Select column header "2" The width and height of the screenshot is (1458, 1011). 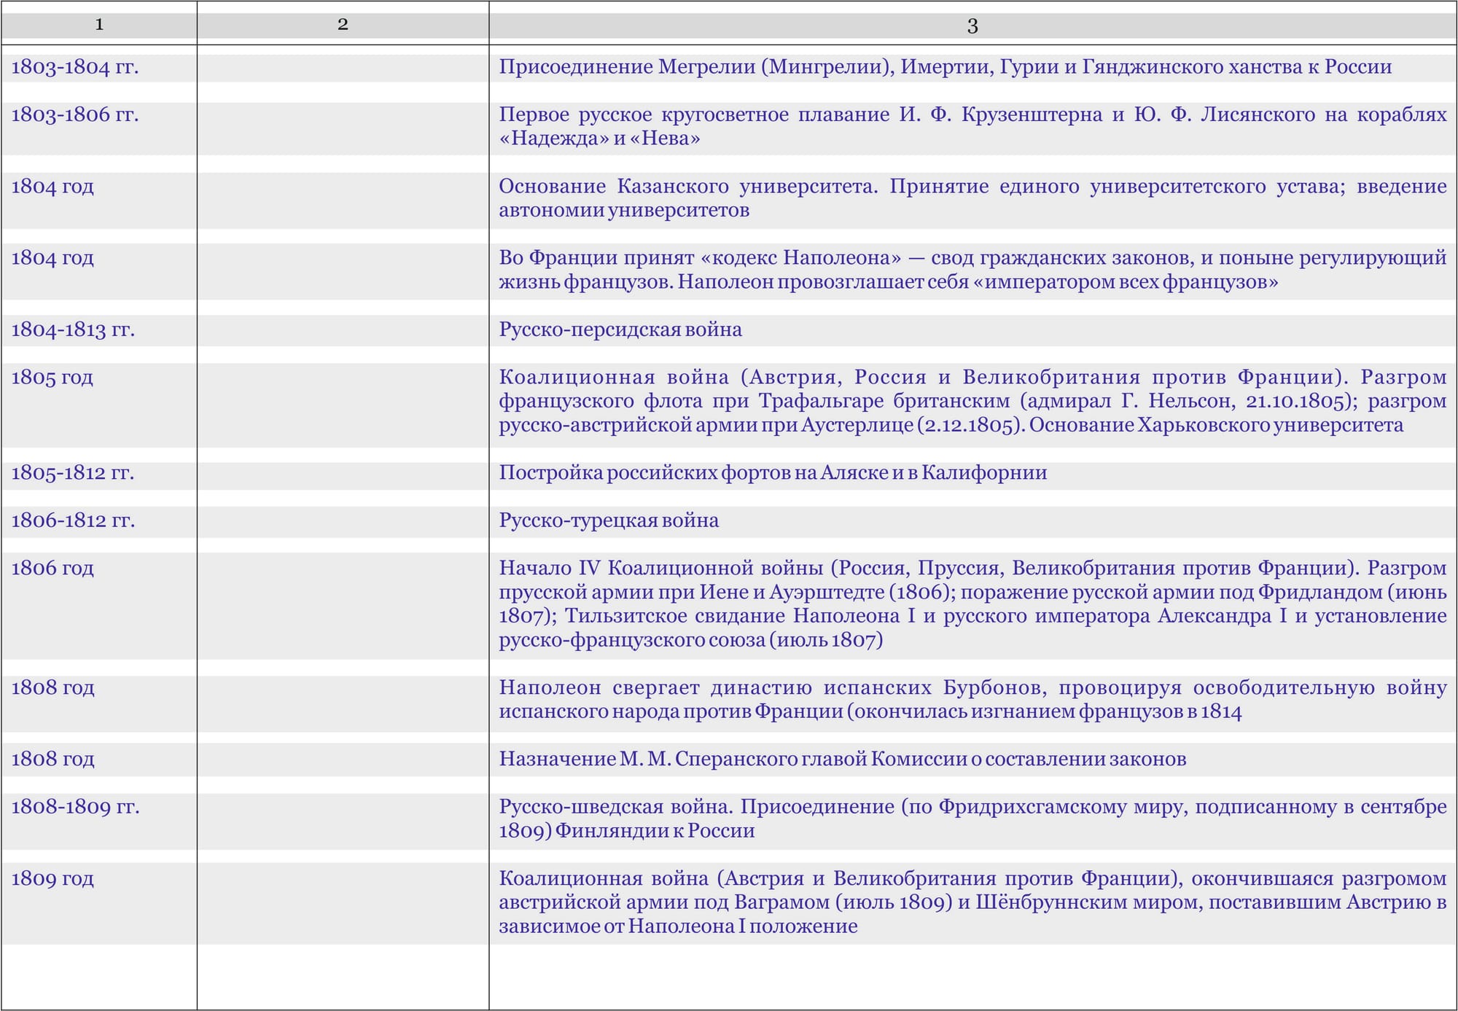click(x=343, y=25)
